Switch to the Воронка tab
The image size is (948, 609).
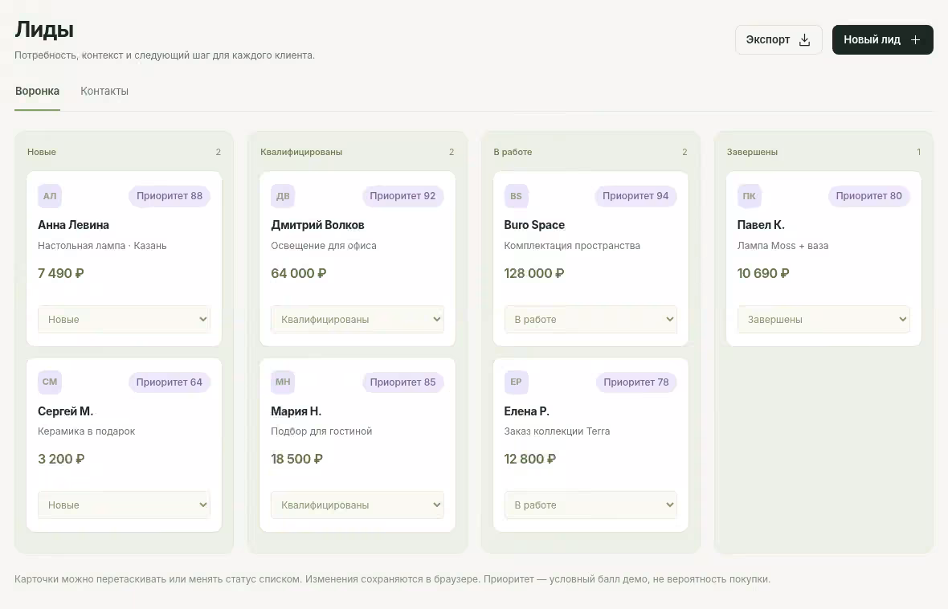pos(38,92)
